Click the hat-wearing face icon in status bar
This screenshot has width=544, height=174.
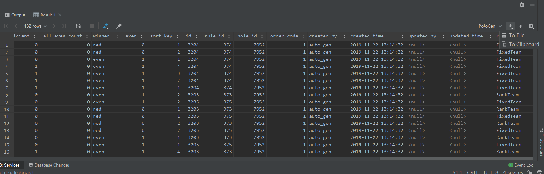tap(540, 172)
